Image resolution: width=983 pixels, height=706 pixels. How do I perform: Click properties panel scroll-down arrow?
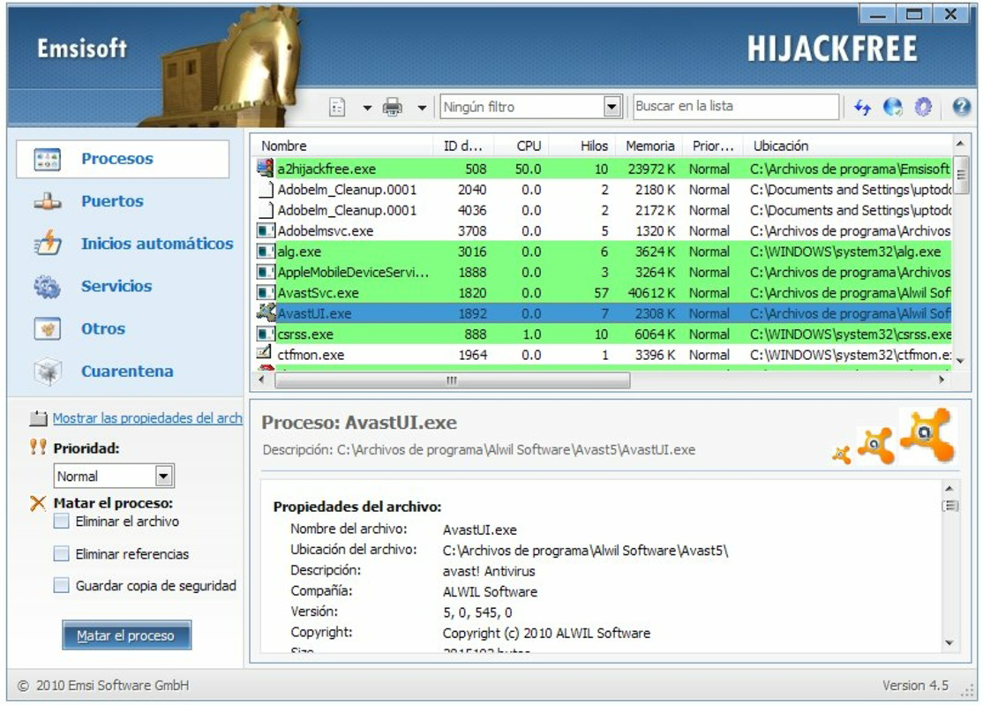949,642
